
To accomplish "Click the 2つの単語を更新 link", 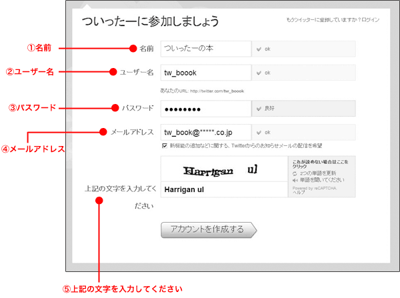I will (318, 173).
